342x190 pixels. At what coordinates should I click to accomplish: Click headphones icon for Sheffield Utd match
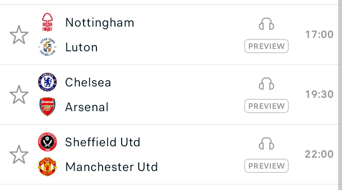(x=266, y=143)
